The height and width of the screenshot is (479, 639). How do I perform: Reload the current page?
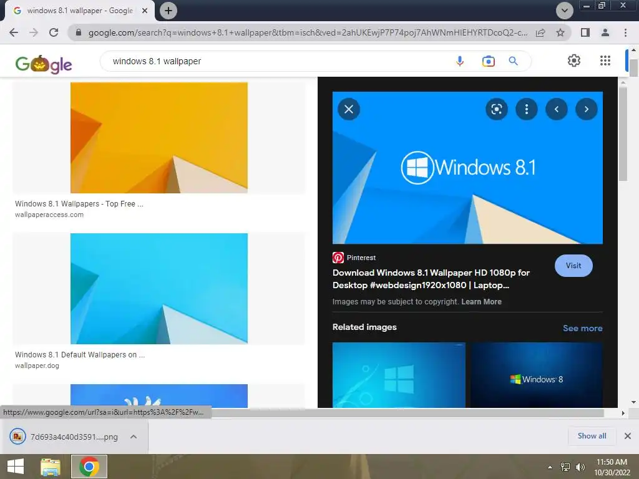(x=54, y=32)
